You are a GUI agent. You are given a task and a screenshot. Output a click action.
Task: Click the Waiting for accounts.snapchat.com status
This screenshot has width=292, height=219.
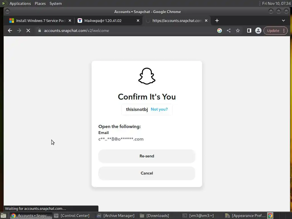coord(35,208)
